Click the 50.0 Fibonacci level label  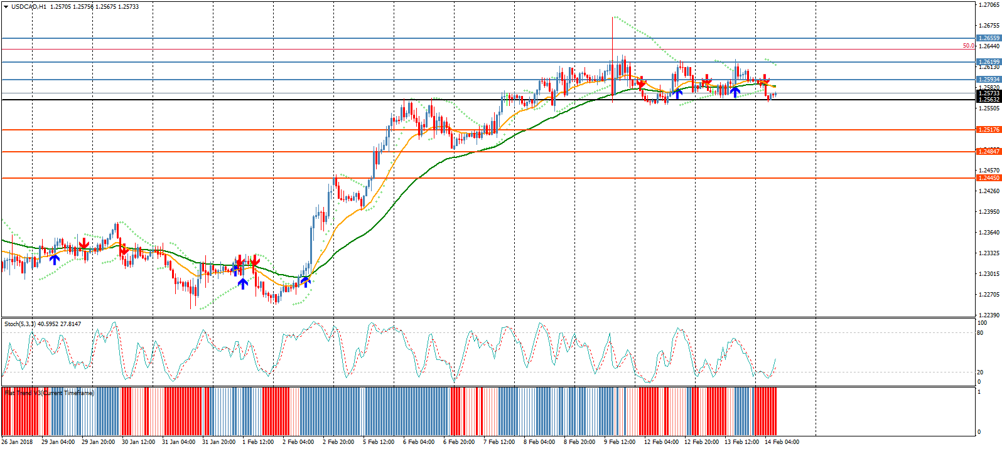968,46
